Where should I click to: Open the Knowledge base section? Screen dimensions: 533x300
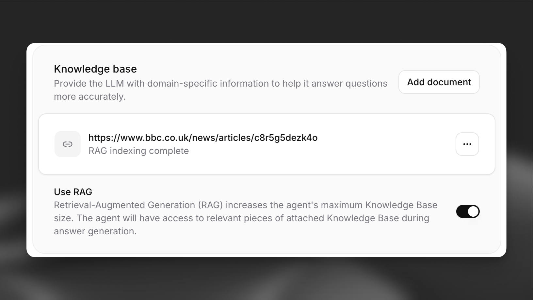(95, 69)
